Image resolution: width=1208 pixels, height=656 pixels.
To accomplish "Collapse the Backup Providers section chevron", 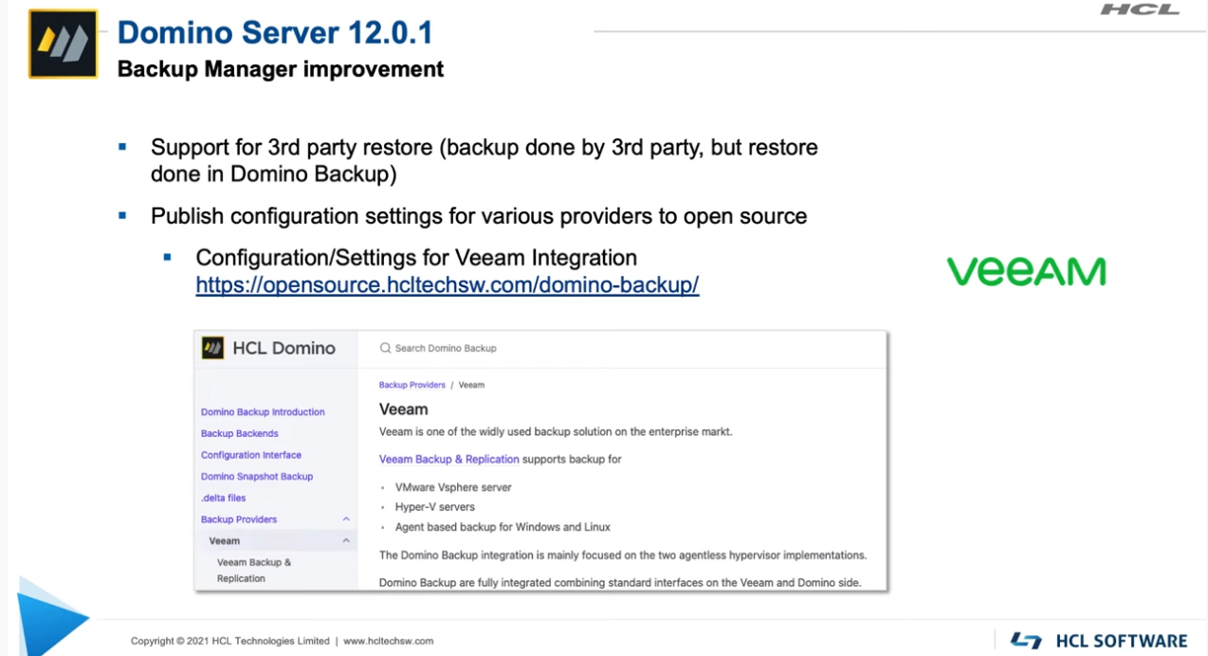I will (x=346, y=519).
